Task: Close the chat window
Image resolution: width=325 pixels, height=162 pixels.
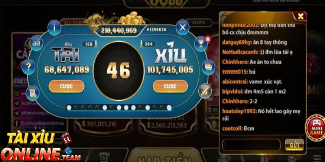Action: point(300,16)
